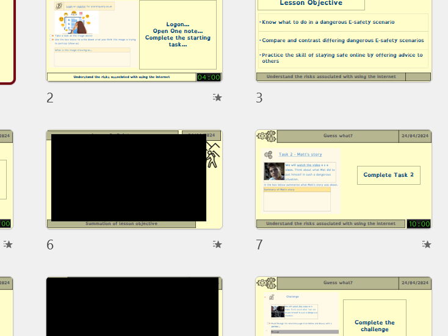
Task: Click the slide number 7 label
Action: click(259, 245)
